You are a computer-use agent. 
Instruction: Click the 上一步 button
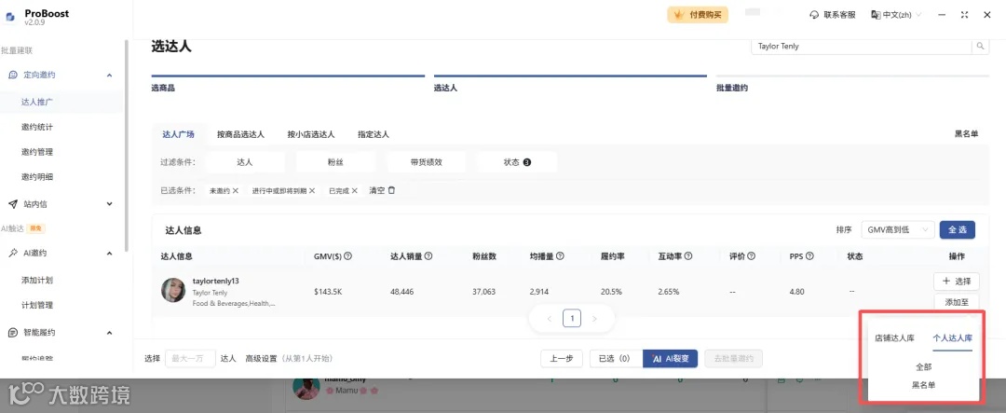click(x=562, y=359)
